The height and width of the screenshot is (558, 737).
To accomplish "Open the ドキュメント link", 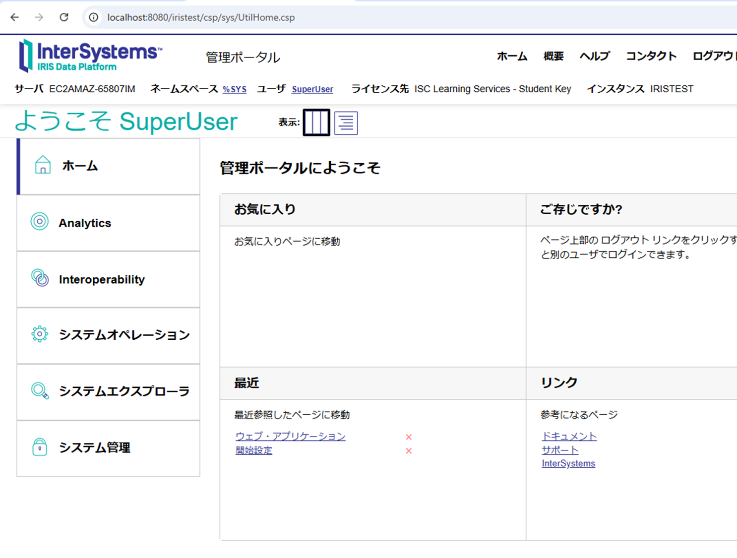I will click(569, 436).
